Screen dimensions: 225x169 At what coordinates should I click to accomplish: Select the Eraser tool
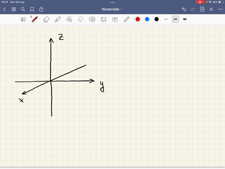coord(46,19)
